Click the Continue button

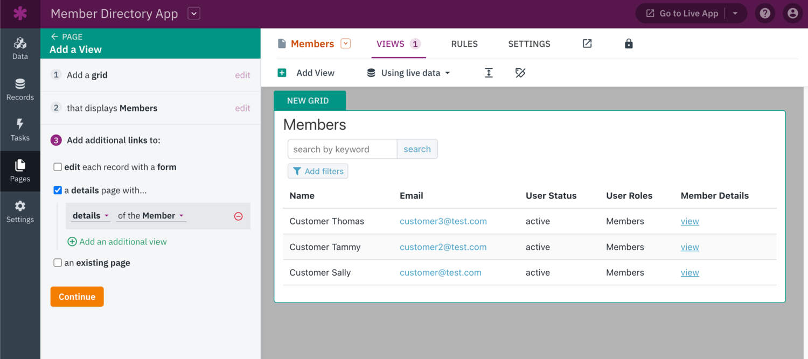[x=76, y=297]
